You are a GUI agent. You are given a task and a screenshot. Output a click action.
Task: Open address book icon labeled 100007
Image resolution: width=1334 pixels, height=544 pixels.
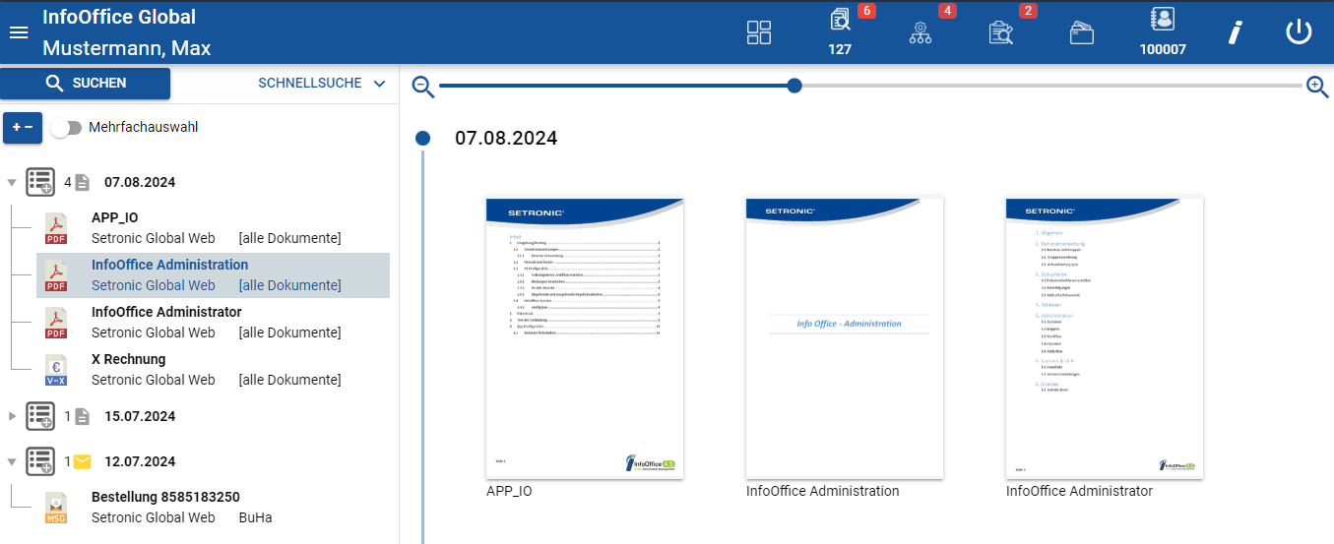tap(1163, 22)
